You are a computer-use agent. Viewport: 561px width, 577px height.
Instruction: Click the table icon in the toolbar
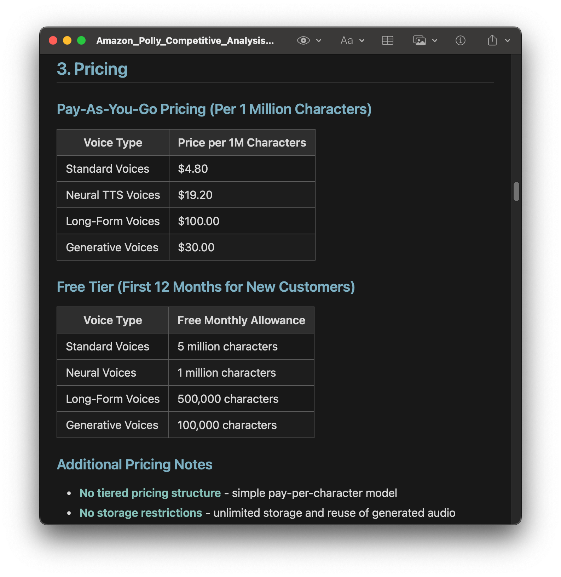pyautogui.click(x=388, y=41)
